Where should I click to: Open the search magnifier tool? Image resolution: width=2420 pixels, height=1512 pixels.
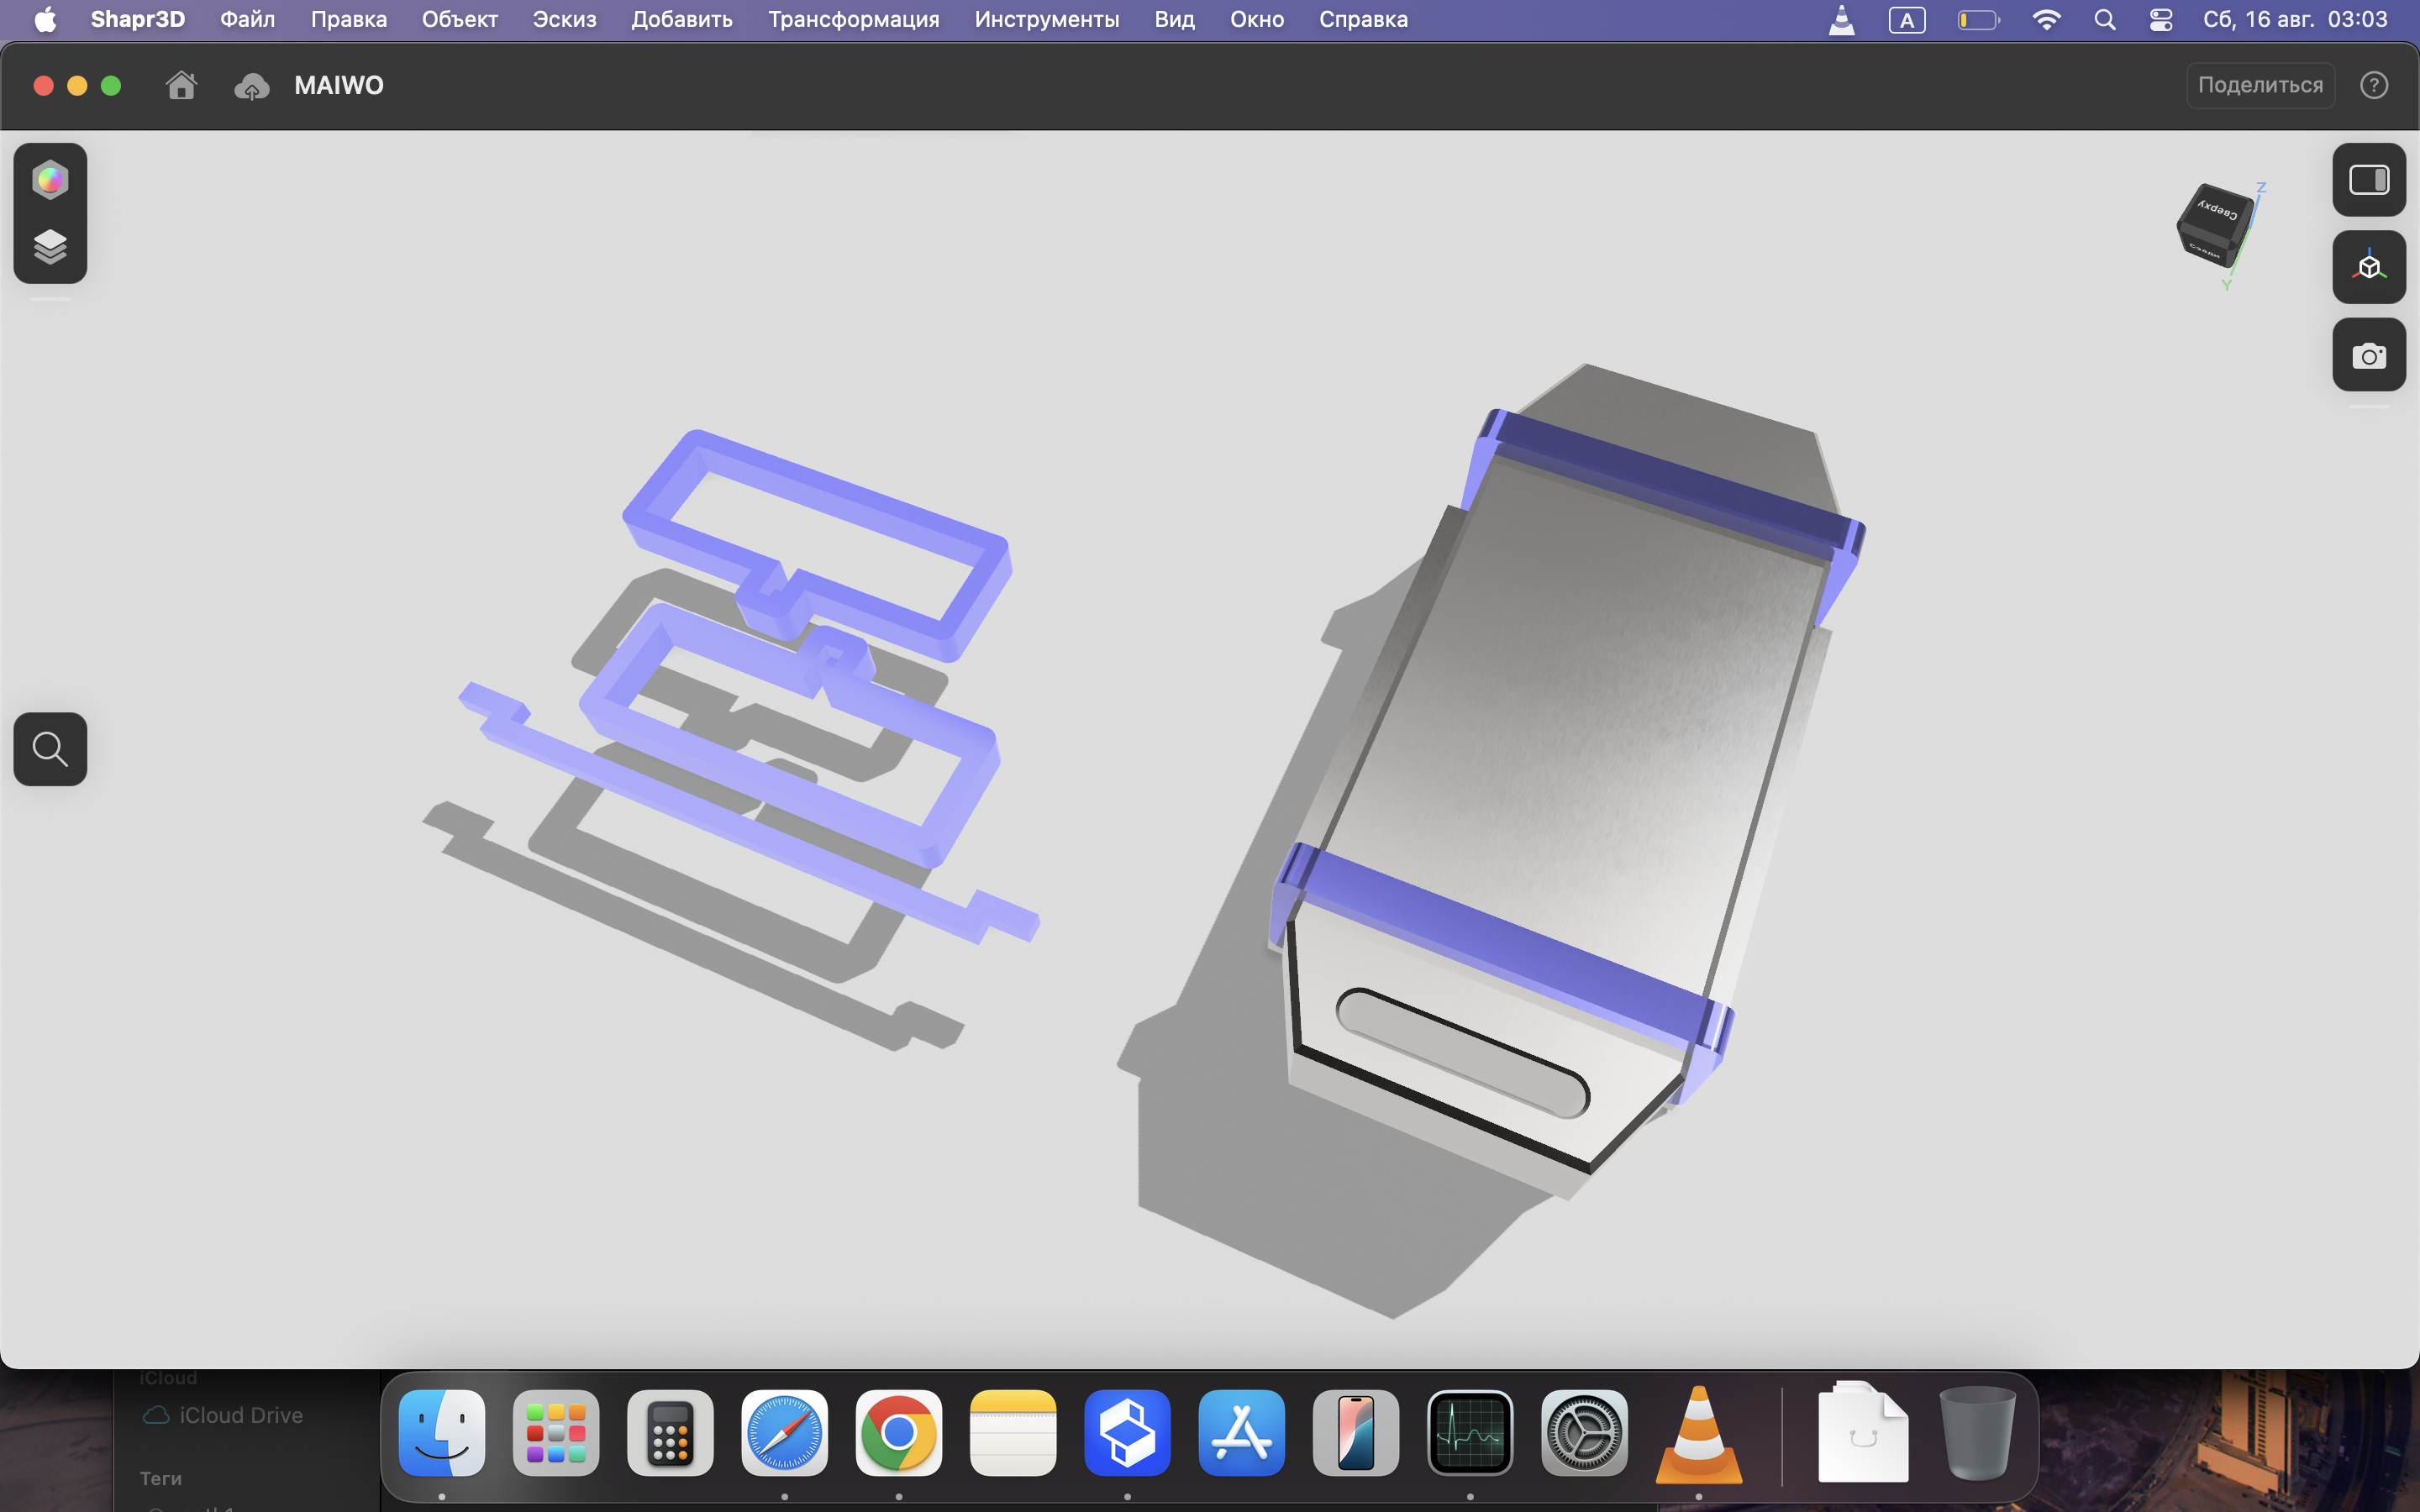[x=50, y=749]
